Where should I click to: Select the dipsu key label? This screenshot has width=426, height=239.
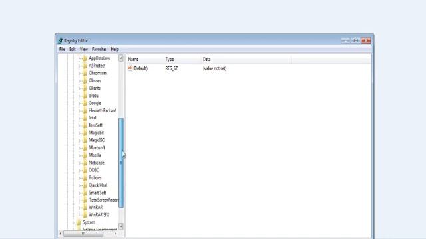[x=93, y=96]
